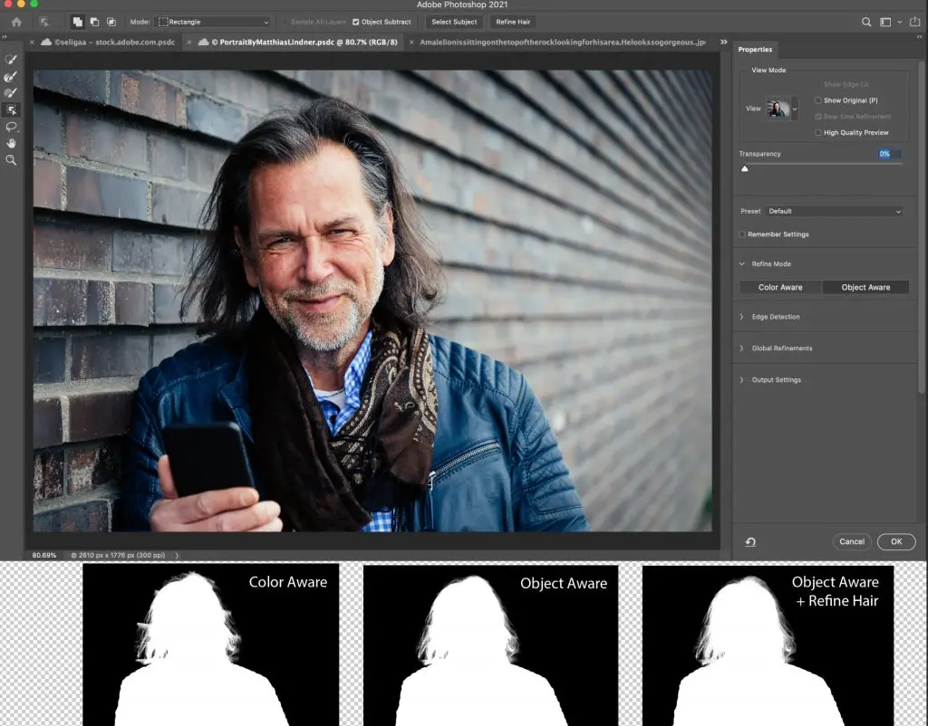The width and height of the screenshot is (928, 726).
Task: Uncheck the Object Subtract option
Action: click(x=356, y=22)
